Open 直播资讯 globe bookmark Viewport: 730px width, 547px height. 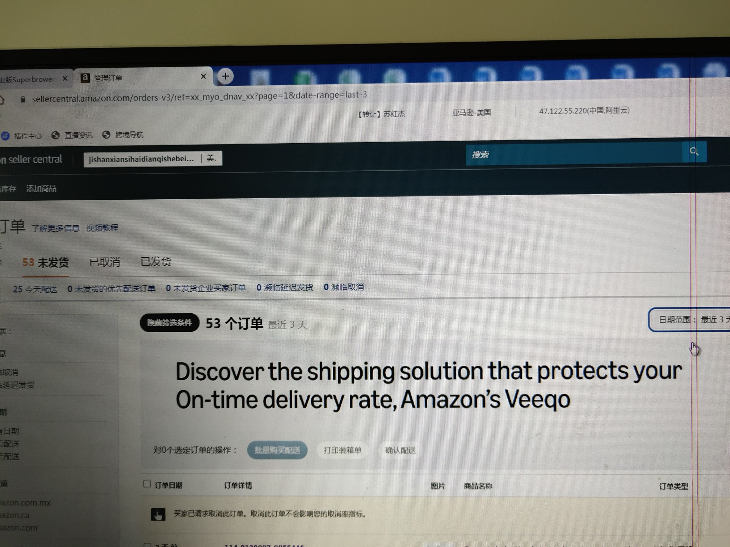[55, 135]
